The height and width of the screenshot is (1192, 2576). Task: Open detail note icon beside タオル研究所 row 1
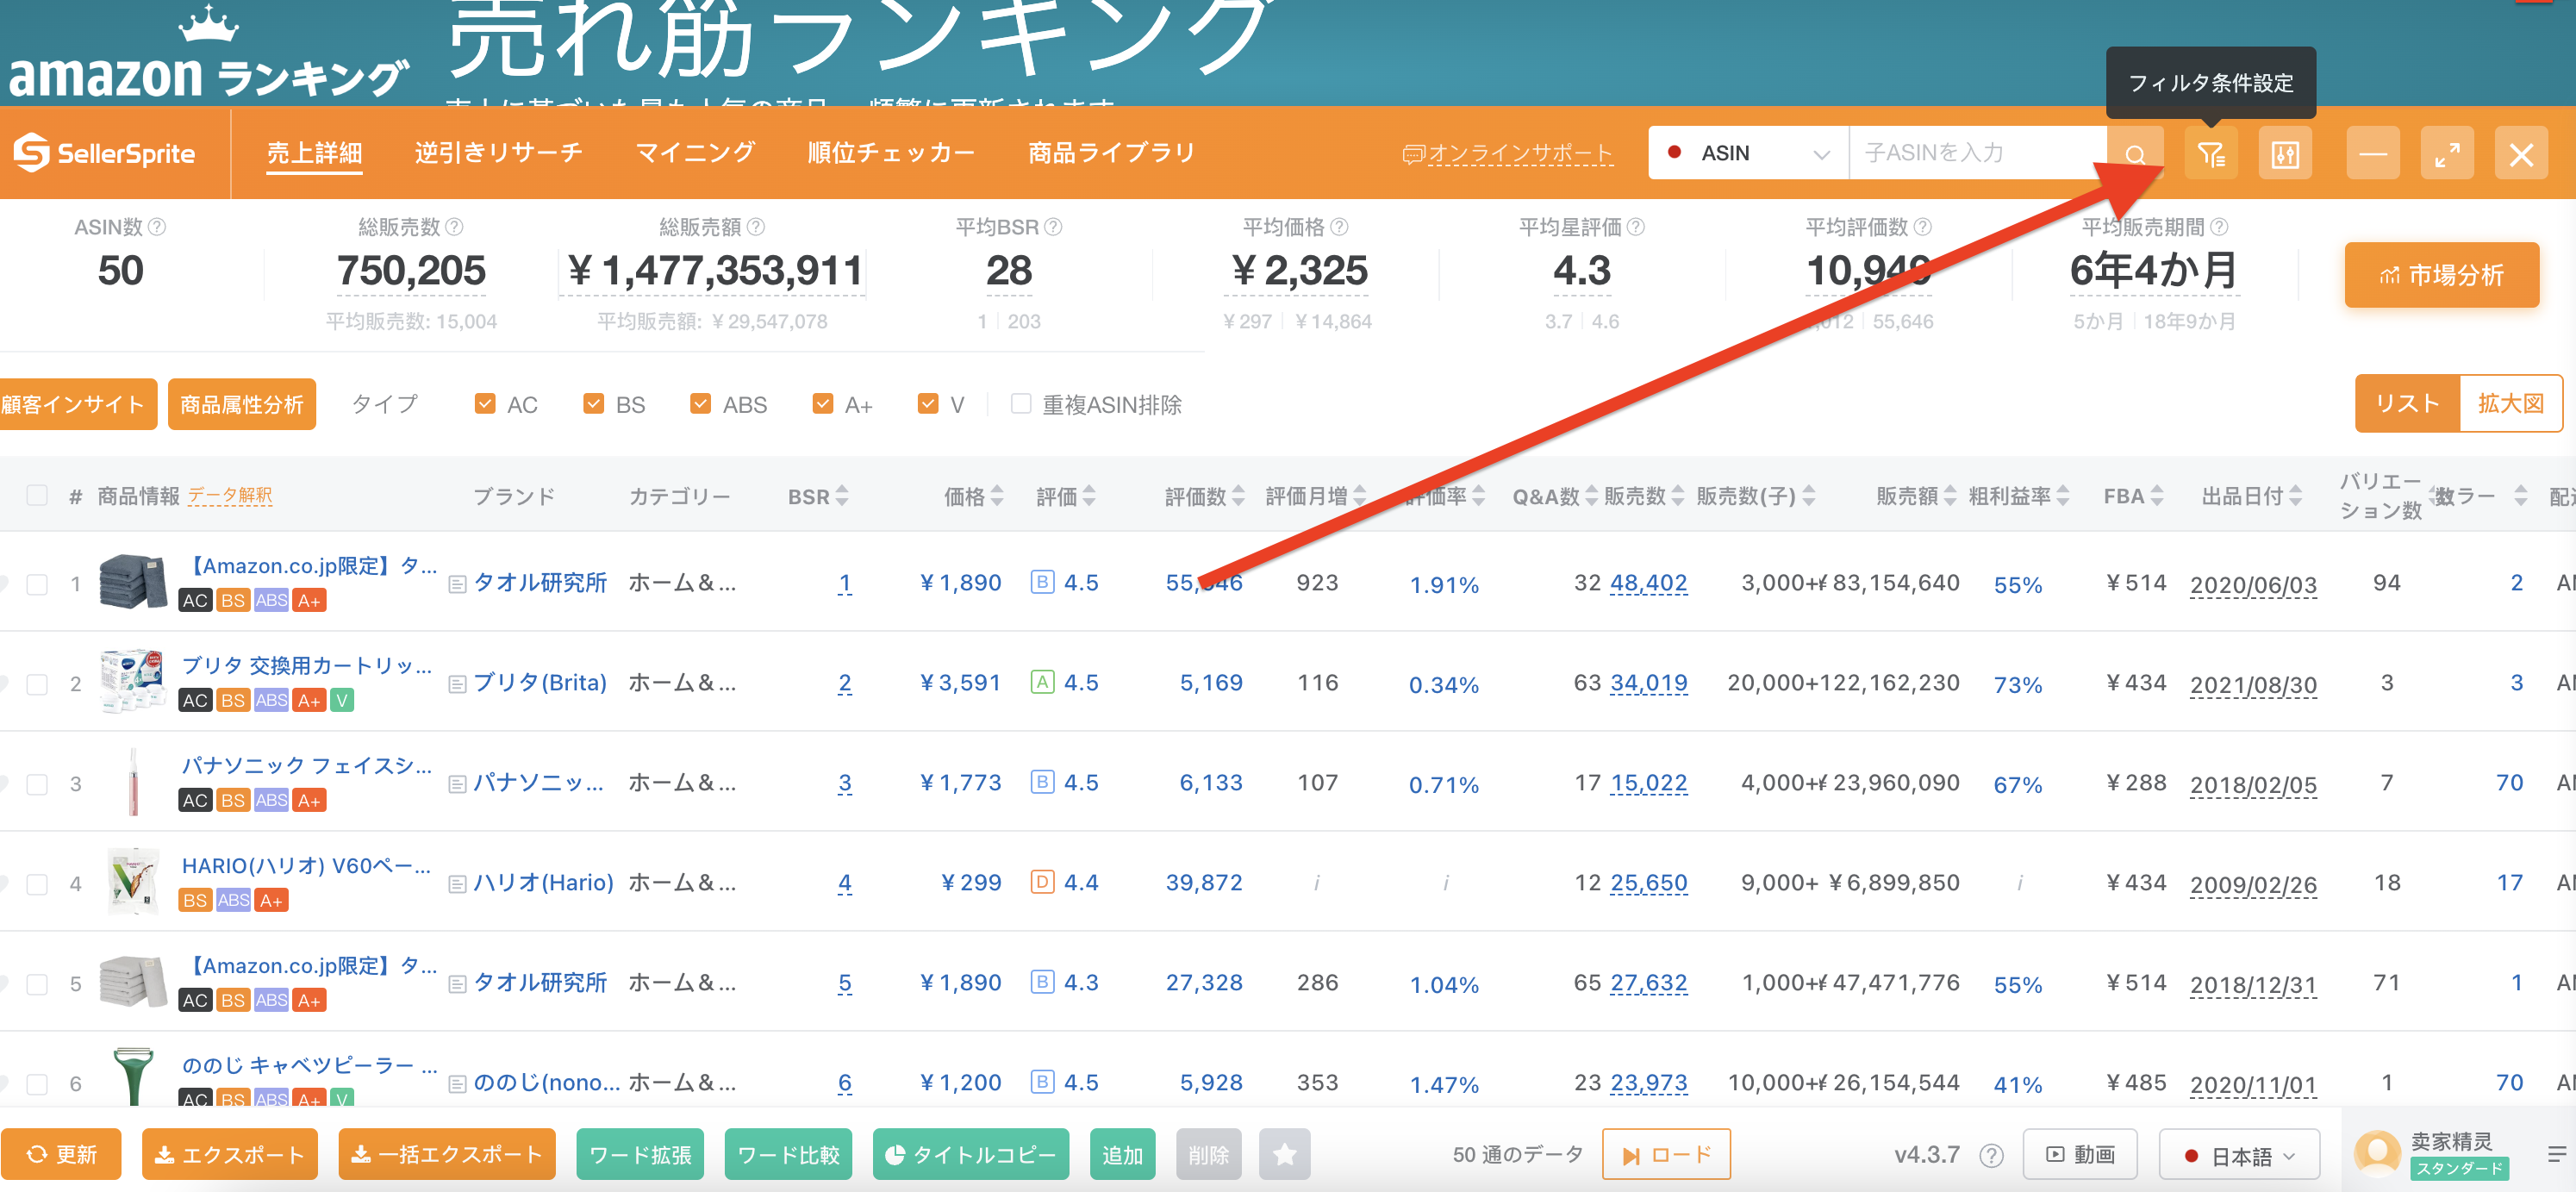coord(457,584)
